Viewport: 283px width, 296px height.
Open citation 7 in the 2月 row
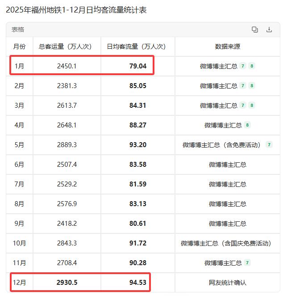243,85
